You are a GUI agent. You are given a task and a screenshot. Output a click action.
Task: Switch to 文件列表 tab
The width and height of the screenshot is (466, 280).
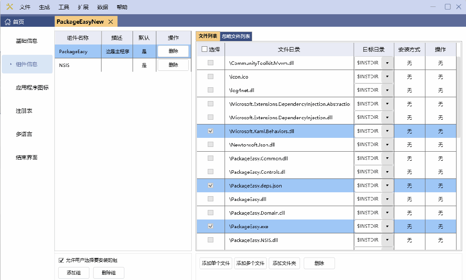(x=208, y=36)
